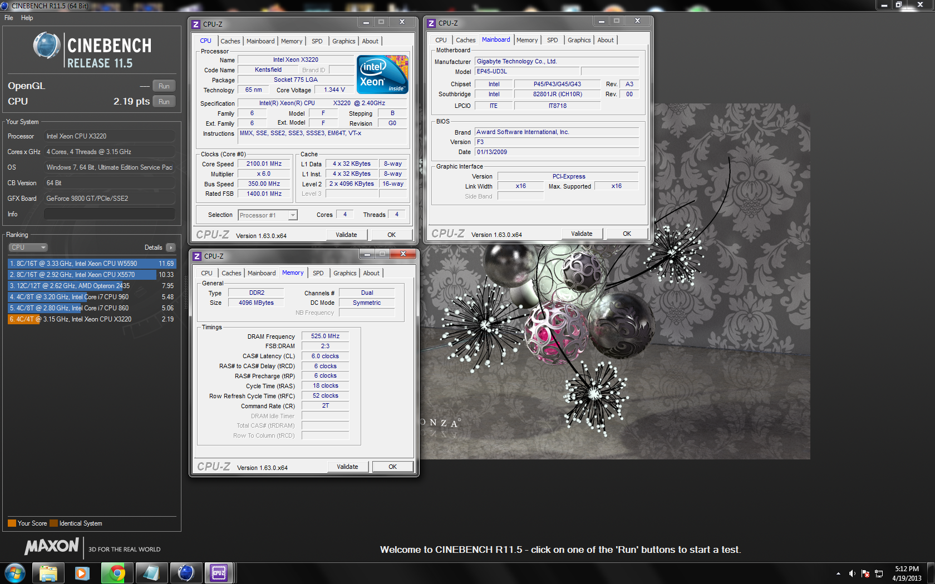Click Validate in Mainboard window
The height and width of the screenshot is (584, 935).
pyautogui.click(x=582, y=234)
